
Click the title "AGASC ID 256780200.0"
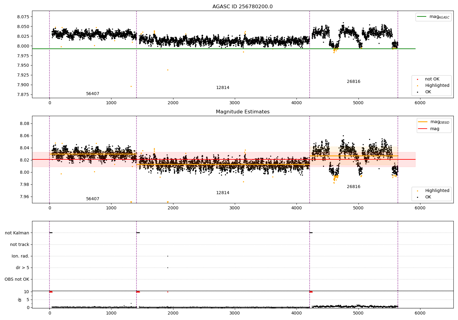coord(242,7)
